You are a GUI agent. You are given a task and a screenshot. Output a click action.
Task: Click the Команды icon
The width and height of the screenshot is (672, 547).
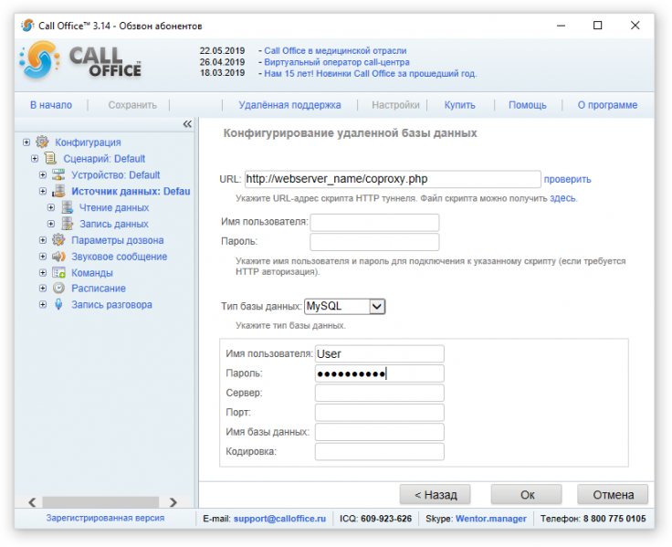pyautogui.click(x=58, y=273)
